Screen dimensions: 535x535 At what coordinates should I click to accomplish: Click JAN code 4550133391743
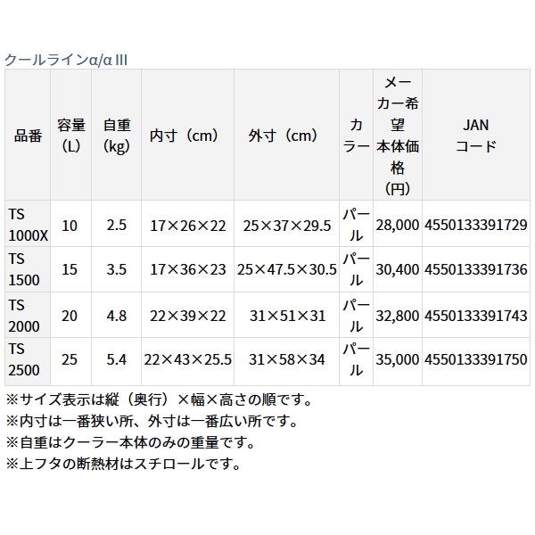(x=476, y=316)
